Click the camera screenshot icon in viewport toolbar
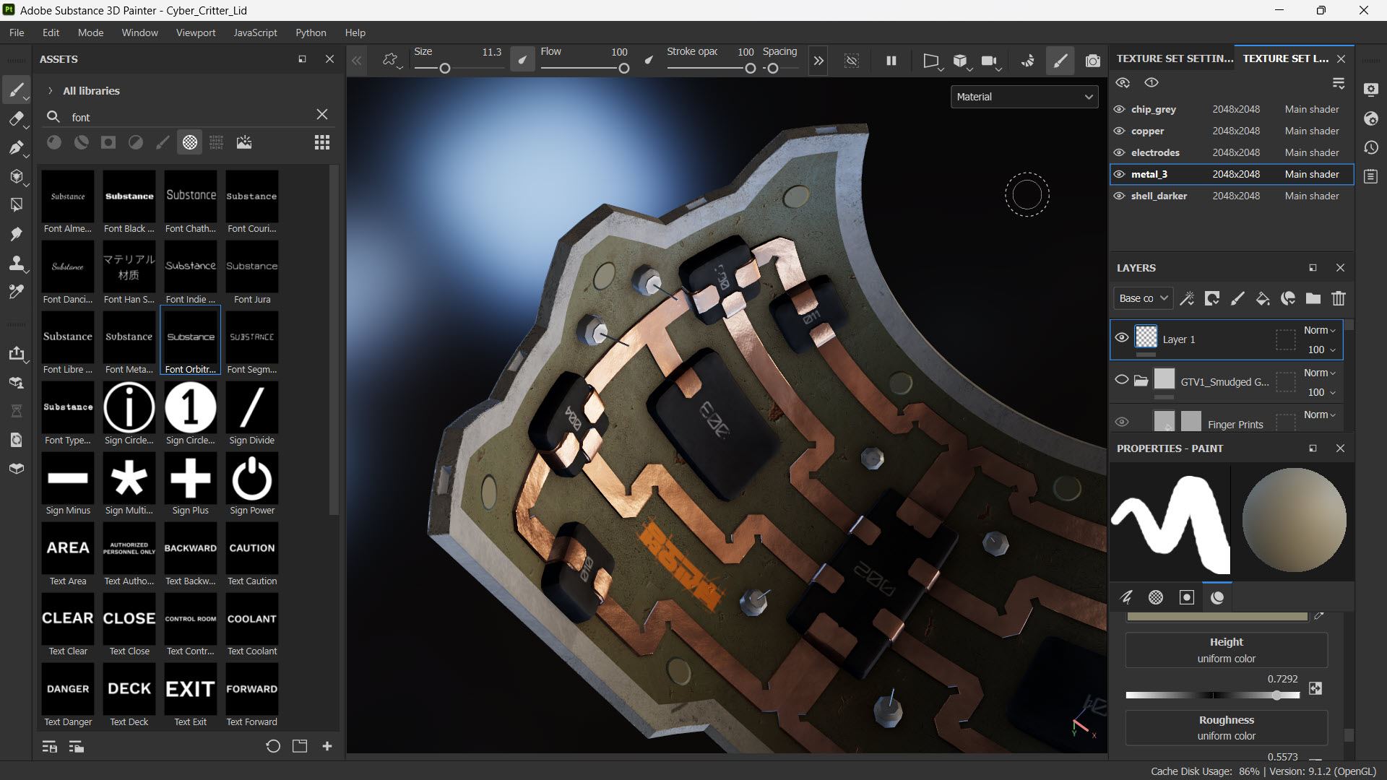The width and height of the screenshot is (1387, 780). (x=1093, y=61)
